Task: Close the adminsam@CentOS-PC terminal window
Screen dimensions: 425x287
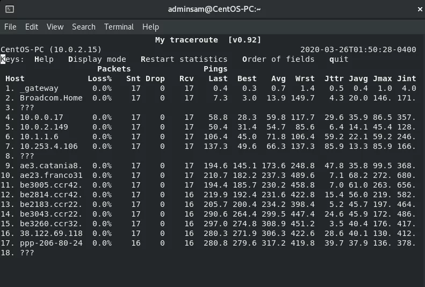Action: pyautogui.click(x=420, y=9)
